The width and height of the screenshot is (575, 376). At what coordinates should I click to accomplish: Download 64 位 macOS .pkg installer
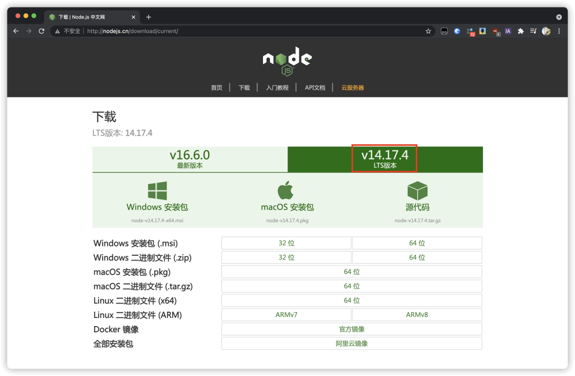[352, 272]
